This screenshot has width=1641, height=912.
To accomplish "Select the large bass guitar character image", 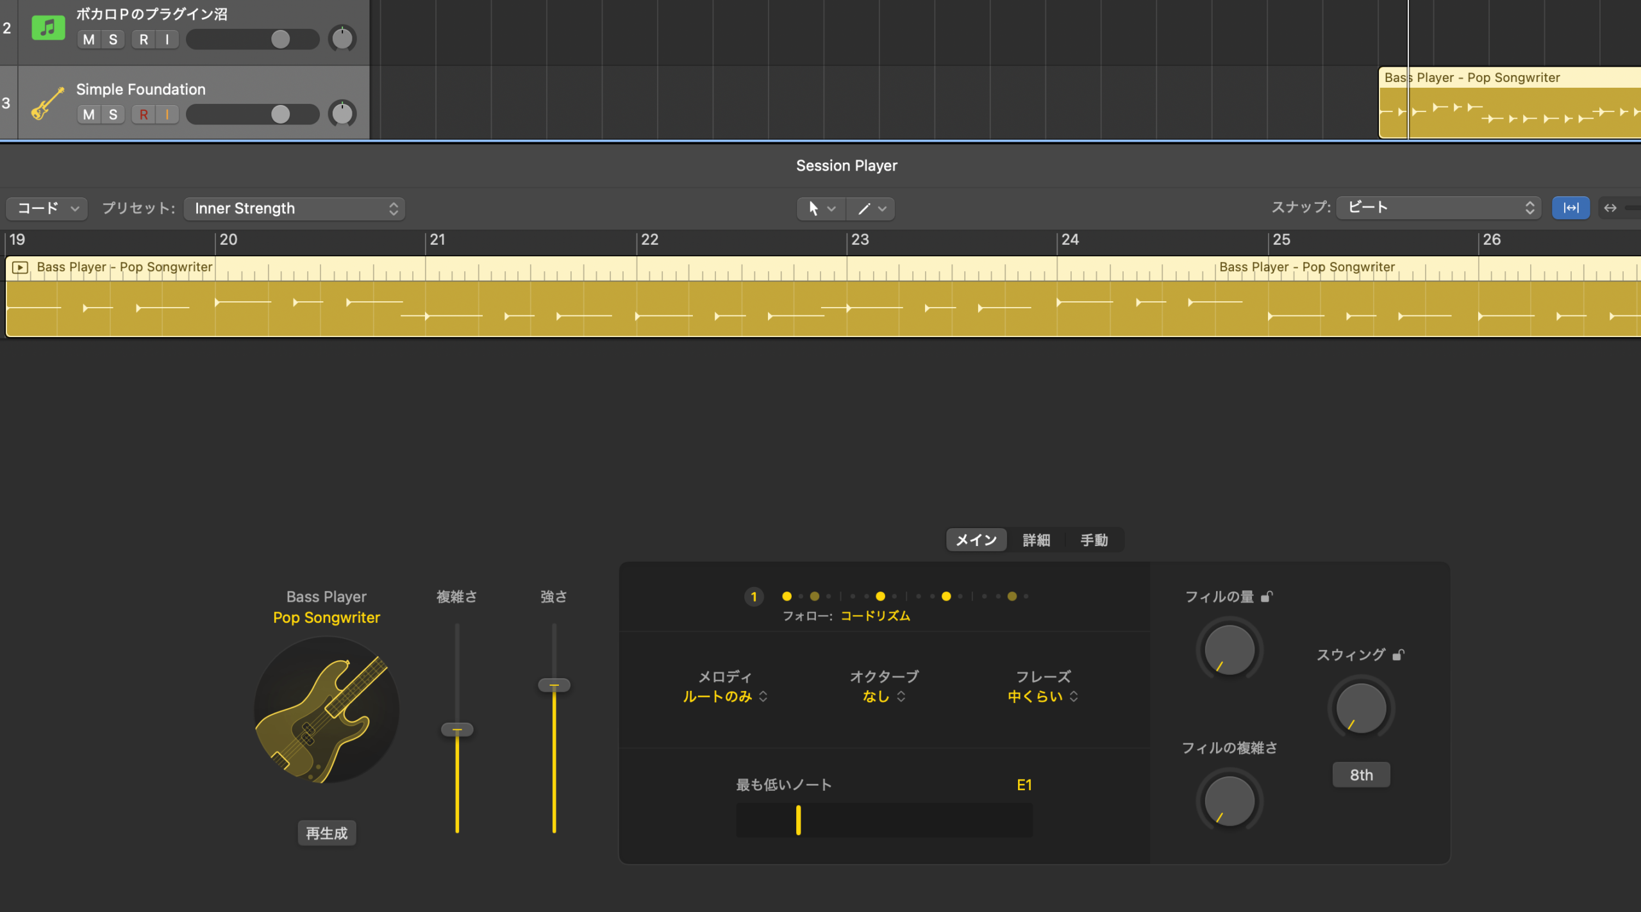I will point(327,709).
